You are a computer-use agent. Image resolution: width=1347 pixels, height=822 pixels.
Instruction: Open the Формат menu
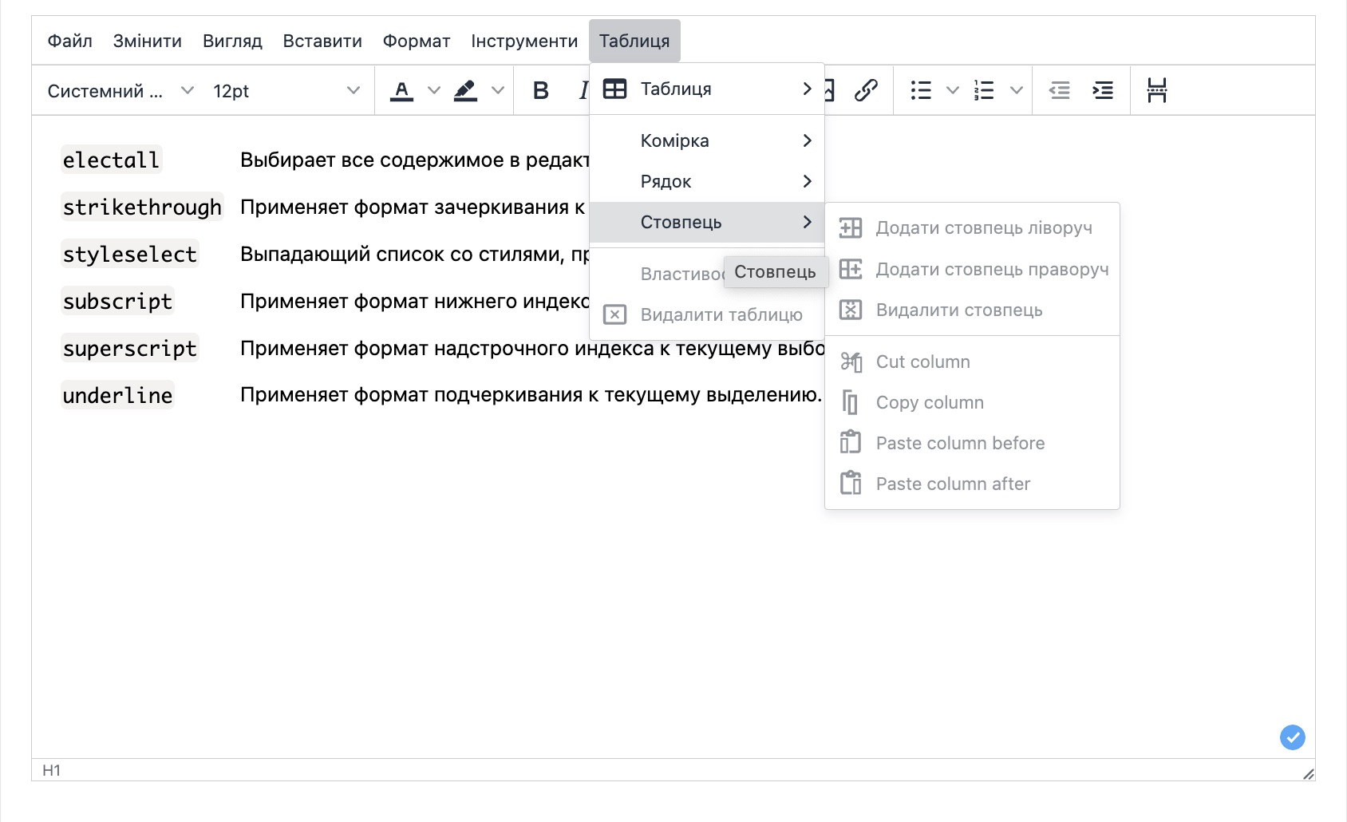pos(416,41)
